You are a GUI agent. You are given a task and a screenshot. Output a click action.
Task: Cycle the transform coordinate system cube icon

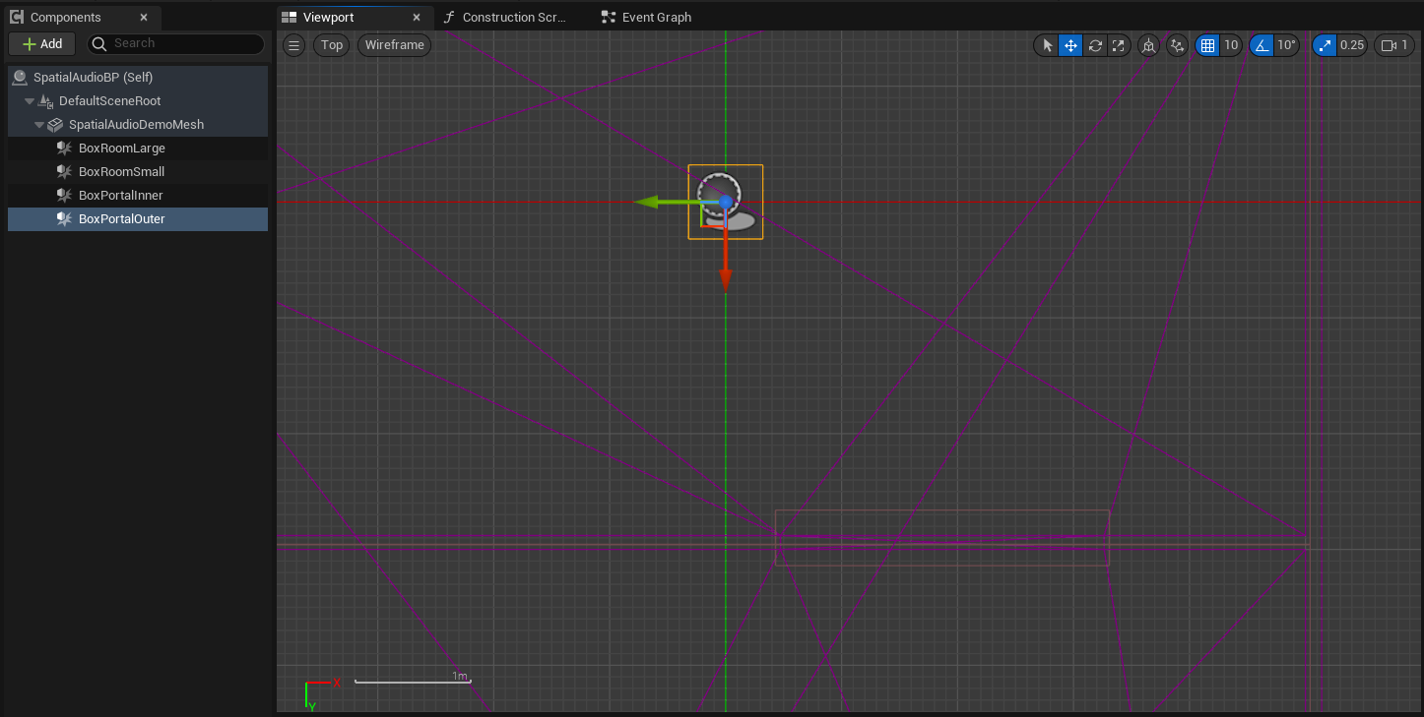1148,45
